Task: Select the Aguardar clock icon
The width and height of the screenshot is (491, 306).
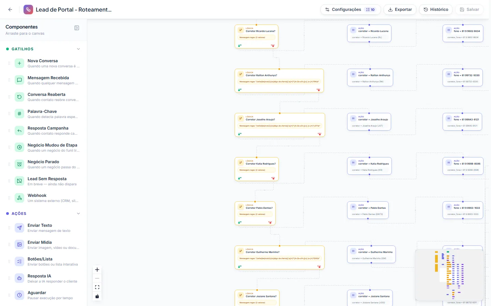Action: click(19, 295)
